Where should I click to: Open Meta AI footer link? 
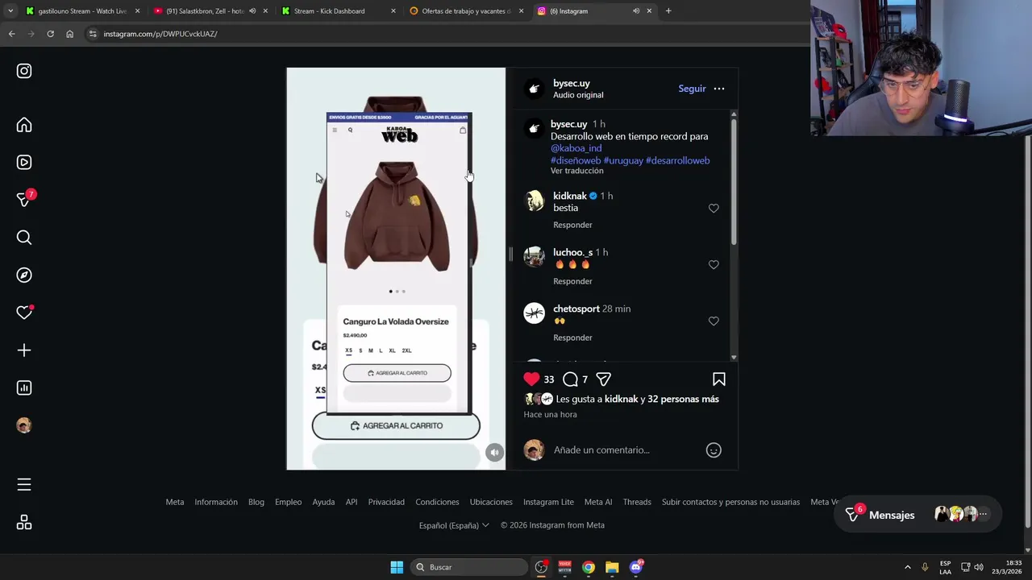598,502
